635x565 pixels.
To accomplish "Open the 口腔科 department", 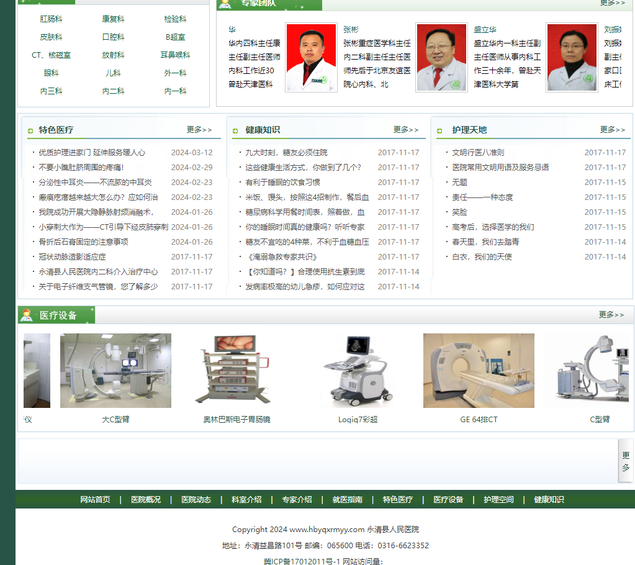I will click(x=113, y=37).
